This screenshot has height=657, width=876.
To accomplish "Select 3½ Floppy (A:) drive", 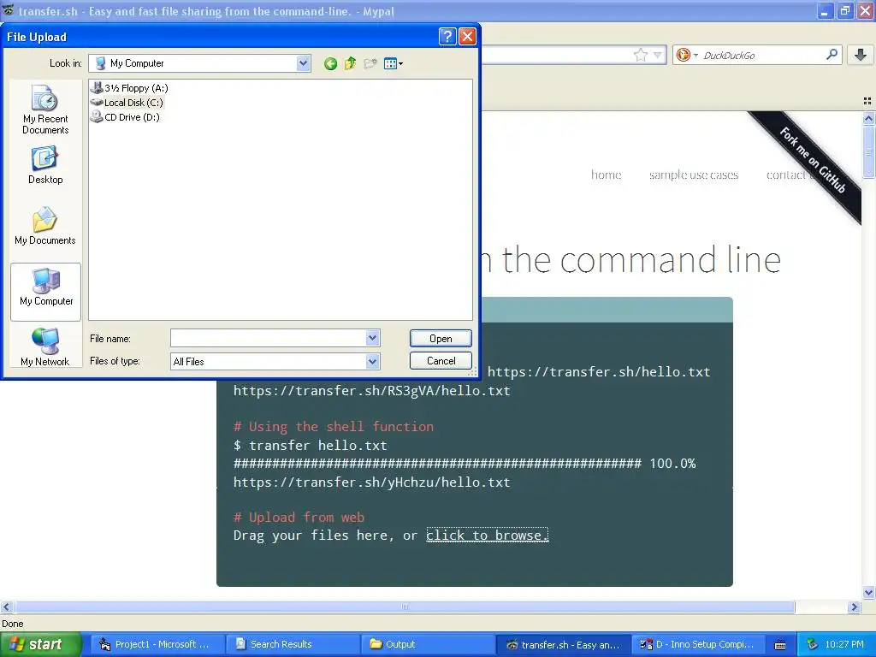I will pos(130,88).
